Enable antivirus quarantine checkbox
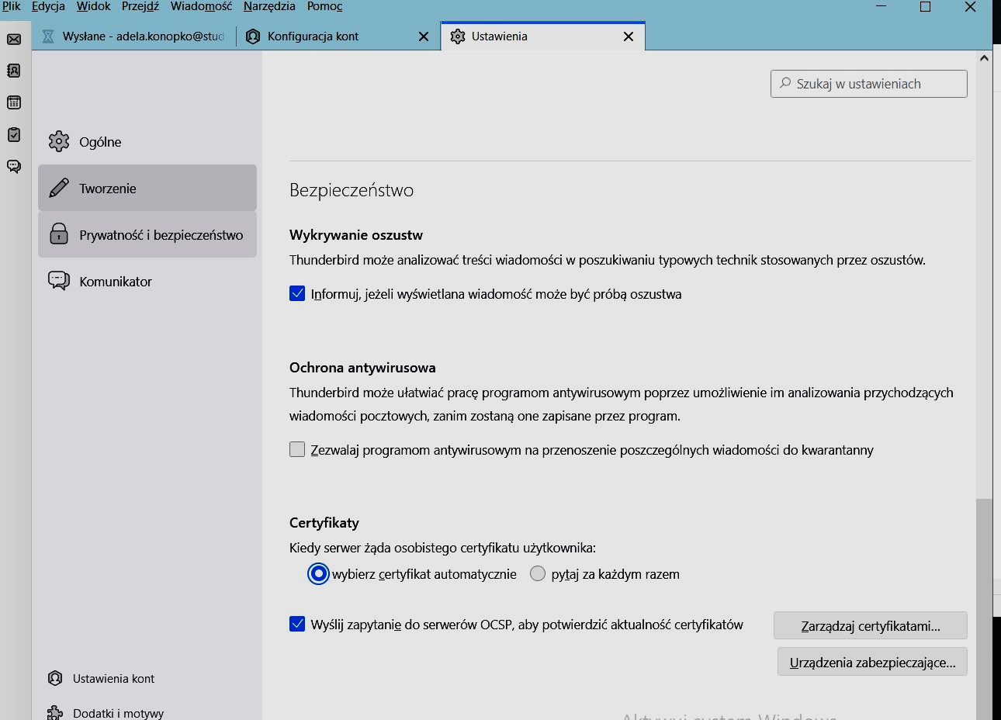 click(x=297, y=449)
